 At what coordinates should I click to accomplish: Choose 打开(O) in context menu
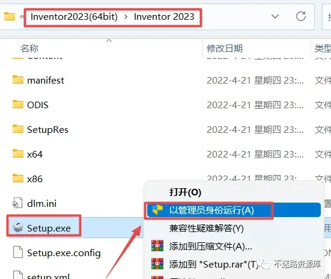(185, 192)
